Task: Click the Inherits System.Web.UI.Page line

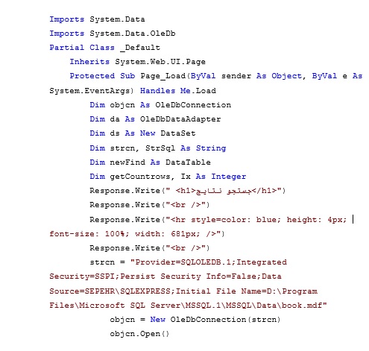Action: (138, 62)
